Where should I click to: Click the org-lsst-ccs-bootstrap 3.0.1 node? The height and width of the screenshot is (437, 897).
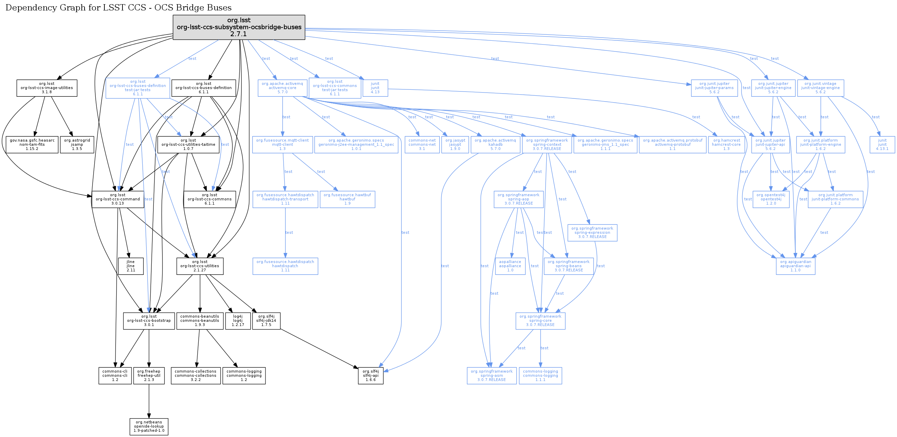(149, 321)
